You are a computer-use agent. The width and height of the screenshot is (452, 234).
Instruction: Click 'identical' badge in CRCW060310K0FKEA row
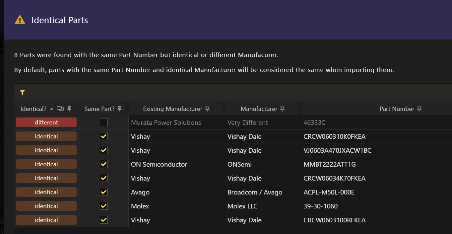click(46, 136)
